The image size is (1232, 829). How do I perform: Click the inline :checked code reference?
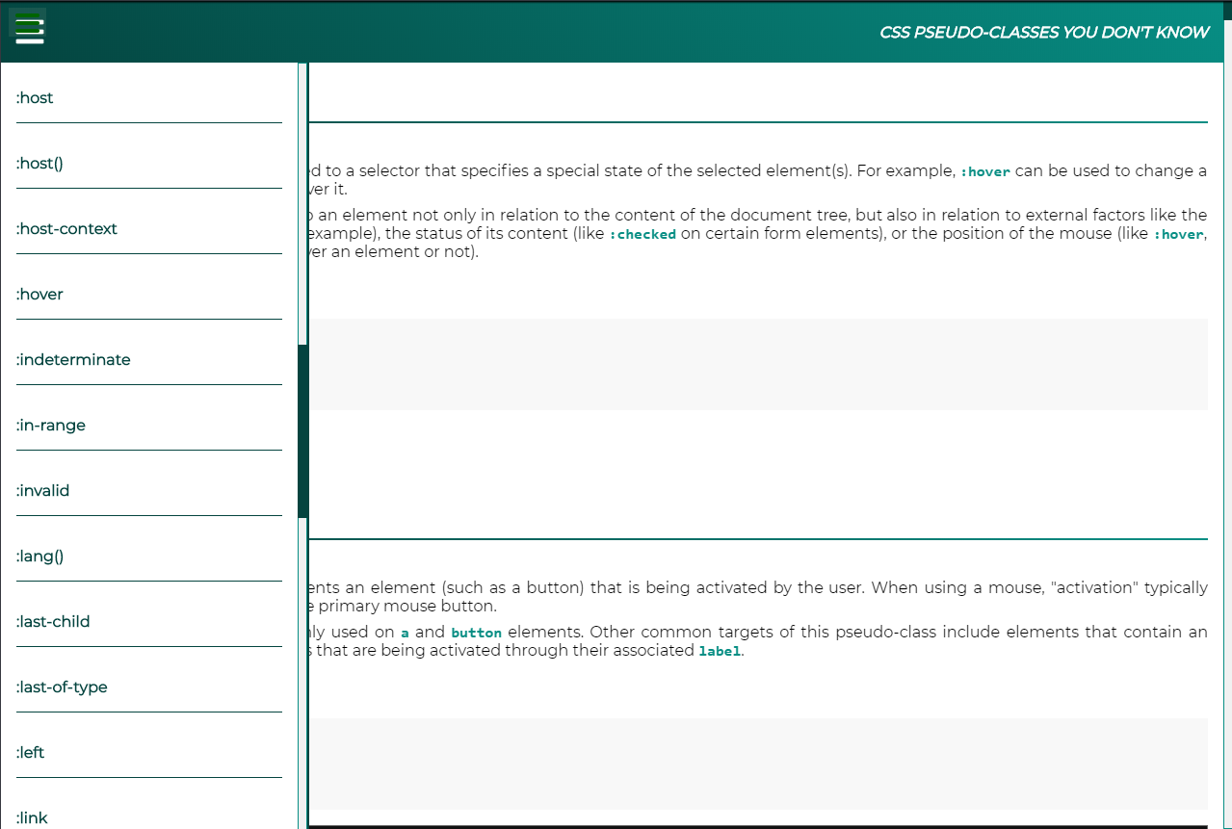click(643, 234)
